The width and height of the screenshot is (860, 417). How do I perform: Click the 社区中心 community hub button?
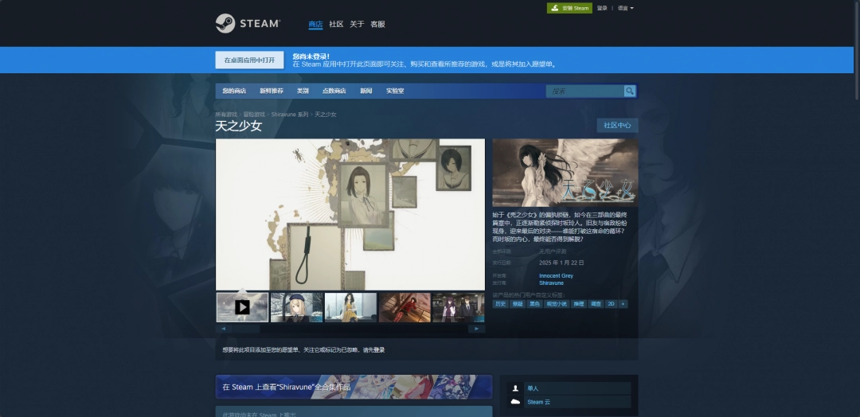617,125
